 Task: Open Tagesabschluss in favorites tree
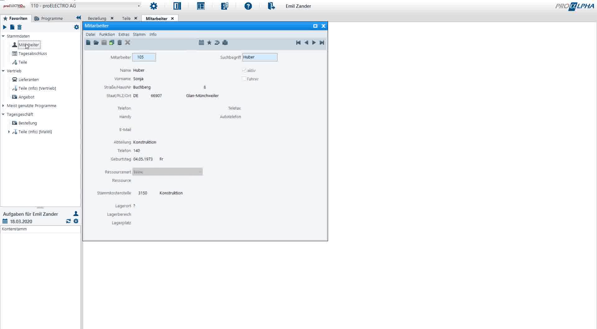click(x=33, y=53)
